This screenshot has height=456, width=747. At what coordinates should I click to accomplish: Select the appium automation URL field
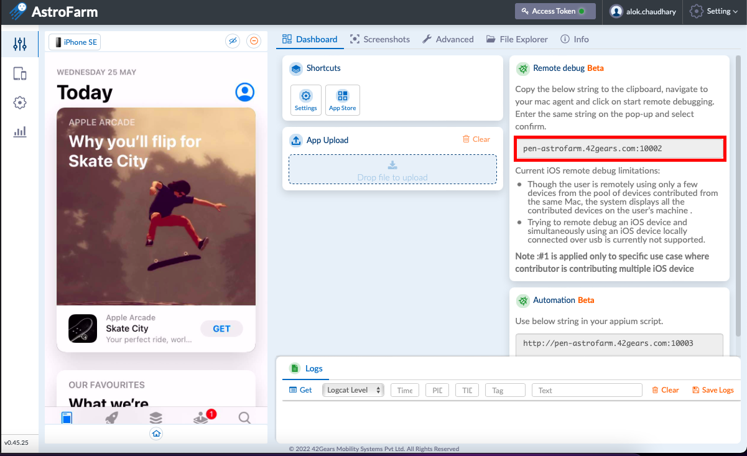pos(619,343)
